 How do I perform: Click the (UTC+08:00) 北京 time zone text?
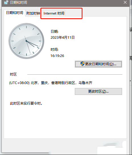coord(51,83)
